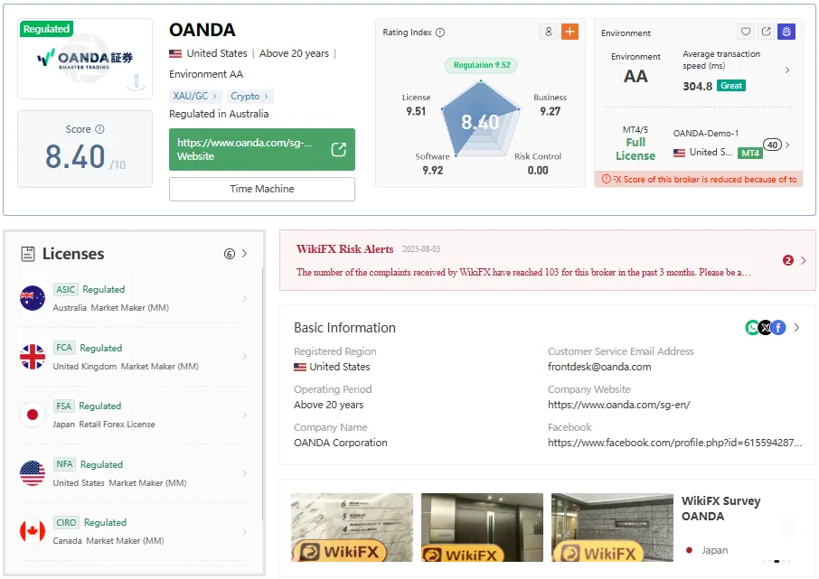Click the licenses panel scrollbar
Screen dimensions: 819x579
262,394
